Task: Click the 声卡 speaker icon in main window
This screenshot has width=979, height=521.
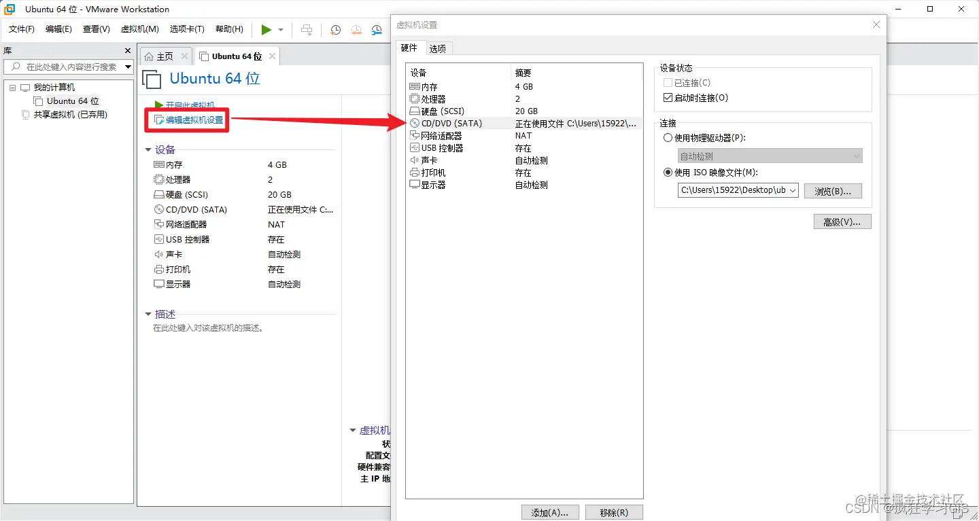Action: 158,254
